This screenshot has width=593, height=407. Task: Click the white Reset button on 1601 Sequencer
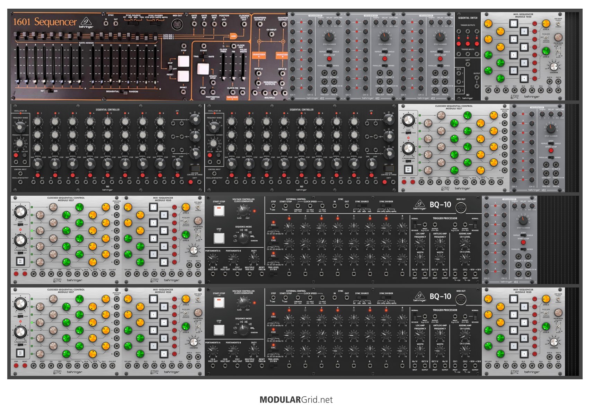(x=183, y=76)
